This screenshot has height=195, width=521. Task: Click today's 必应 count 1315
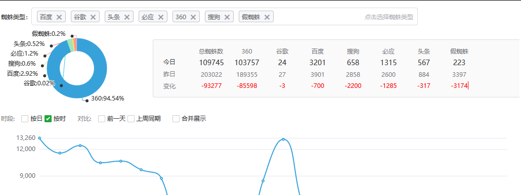pos(388,62)
